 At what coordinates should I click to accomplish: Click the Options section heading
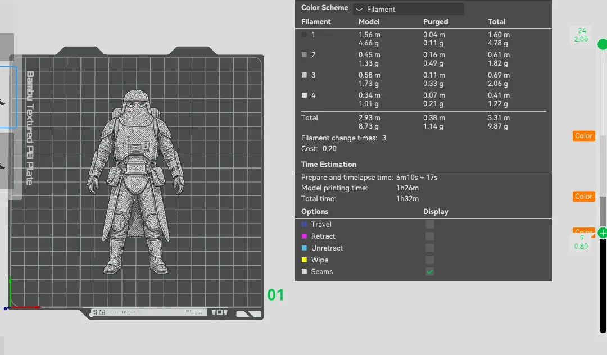tap(315, 212)
